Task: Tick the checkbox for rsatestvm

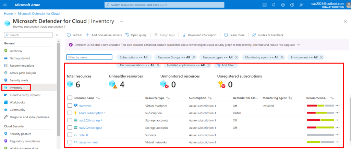Action: [x=70, y=106]
